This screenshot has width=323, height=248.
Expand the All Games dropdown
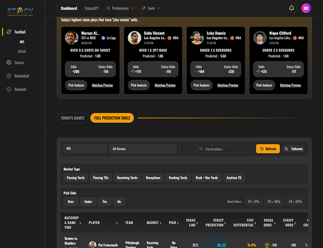point(143,149)
